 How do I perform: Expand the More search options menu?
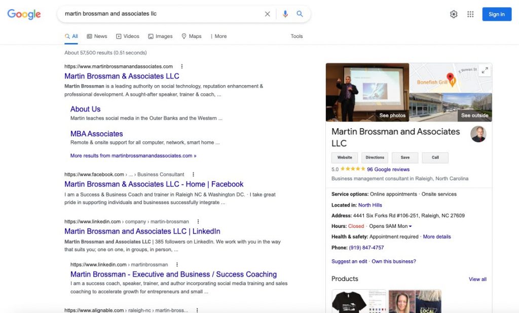(218, 36)
